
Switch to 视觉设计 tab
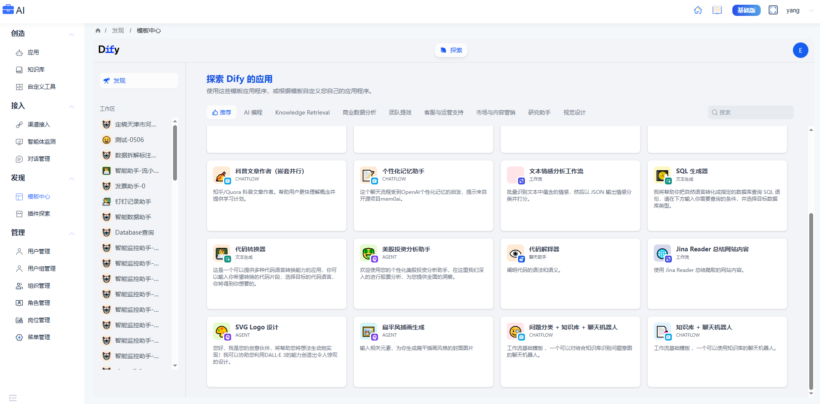coord(574,112)
